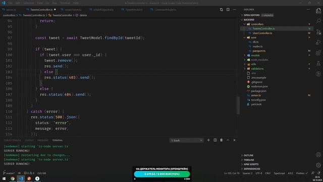323x182 pixels.
Task: Open the Source Control view
Action: (x=318, y=32)
